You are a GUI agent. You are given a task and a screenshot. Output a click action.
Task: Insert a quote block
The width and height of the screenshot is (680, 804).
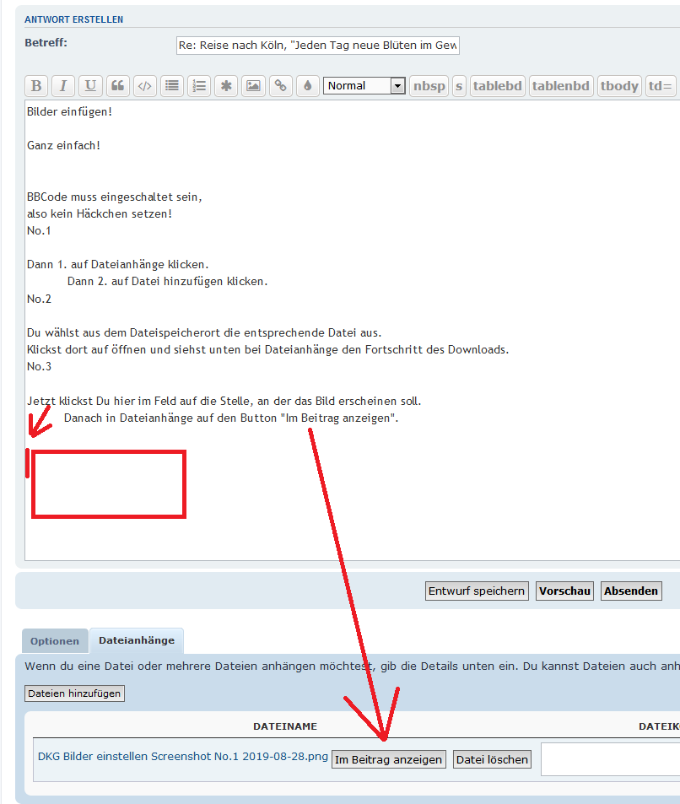point(117,86)
